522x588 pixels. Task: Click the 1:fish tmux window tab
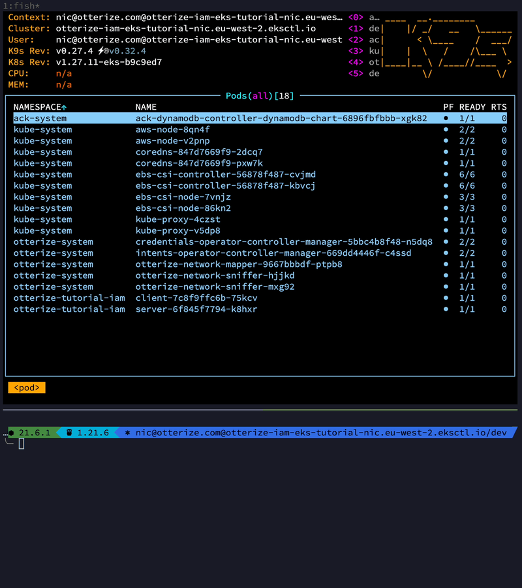[22, 6]
